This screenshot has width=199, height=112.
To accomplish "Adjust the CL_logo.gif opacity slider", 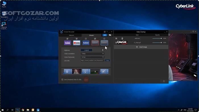I will [x=157, y=43].
